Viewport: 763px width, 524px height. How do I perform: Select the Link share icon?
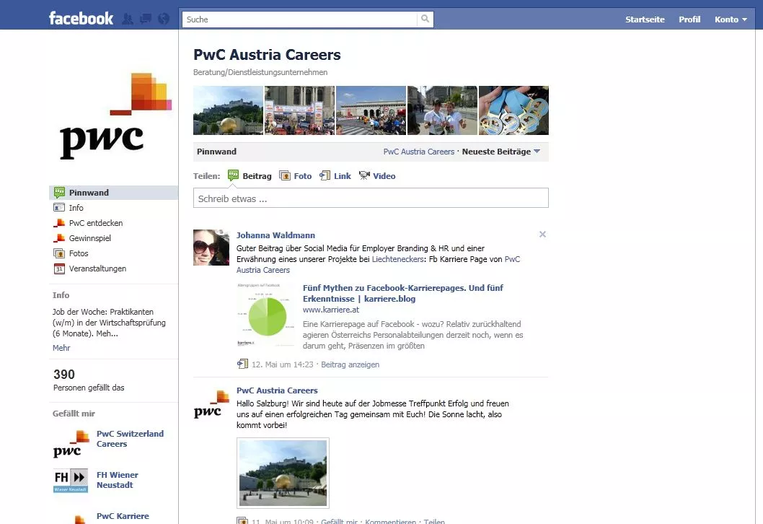(x=325, y=175)
